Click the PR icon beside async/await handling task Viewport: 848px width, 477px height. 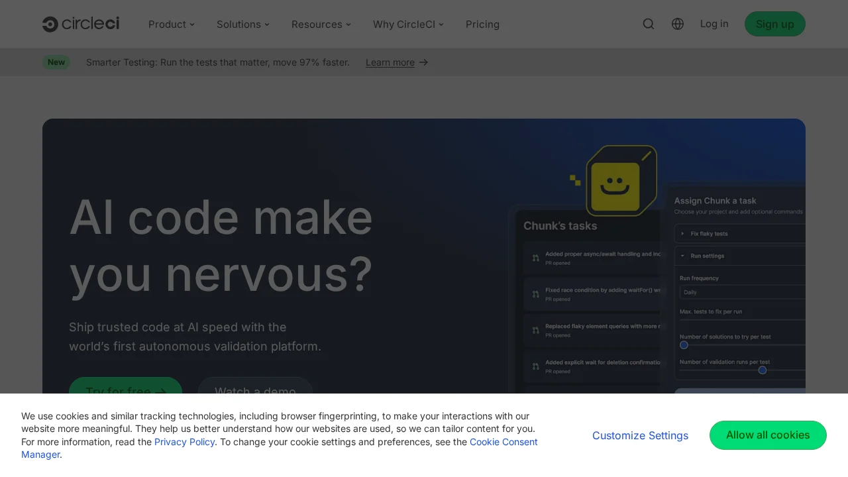click(536, 258)
